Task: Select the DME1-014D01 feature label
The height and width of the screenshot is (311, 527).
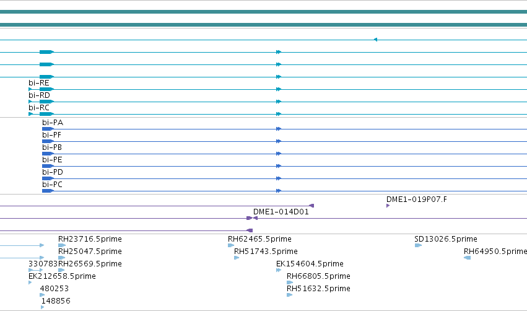Action: [281, 212]
